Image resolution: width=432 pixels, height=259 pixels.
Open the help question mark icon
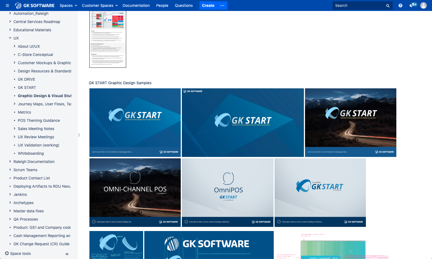[x=400, y=5]
